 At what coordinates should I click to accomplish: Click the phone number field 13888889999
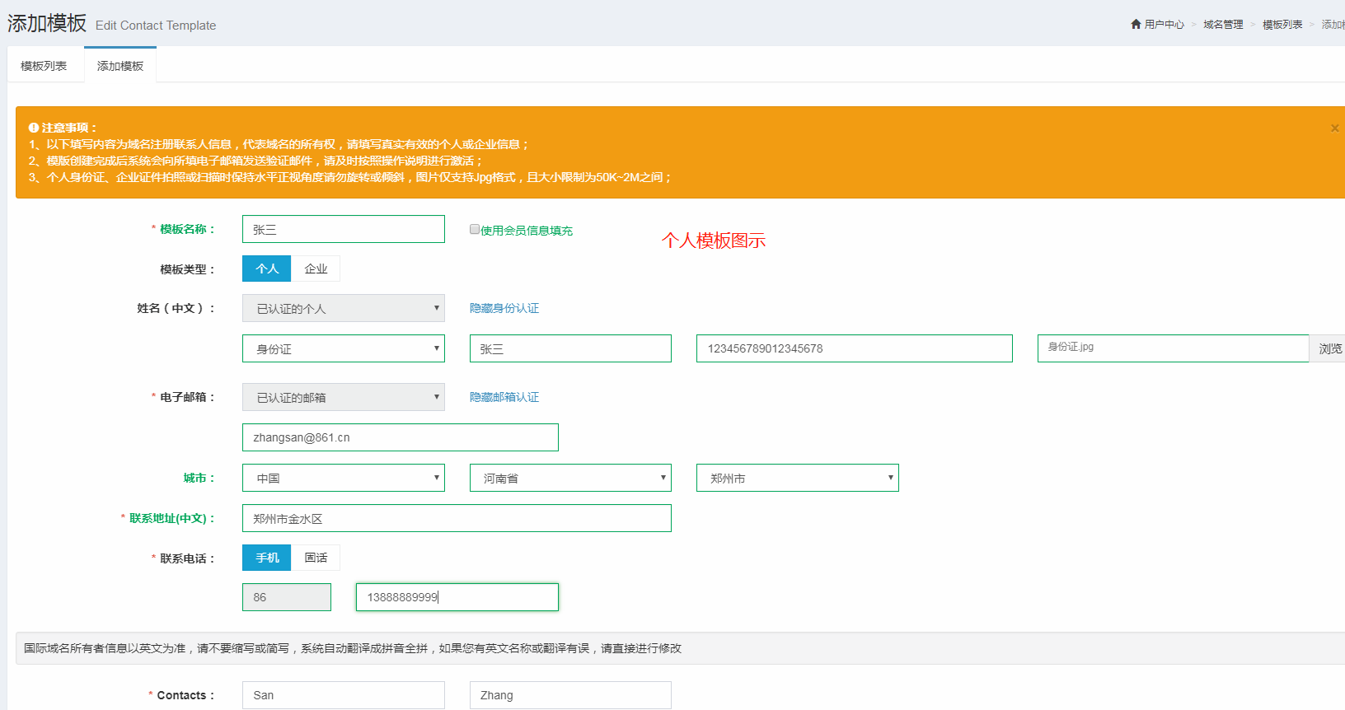click(457, 597)
